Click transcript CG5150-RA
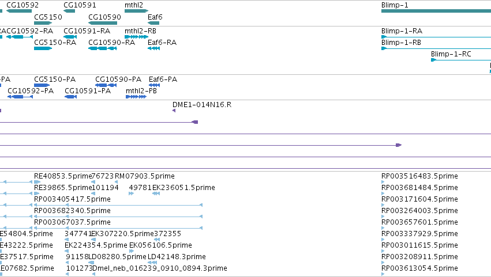 (55, 43)
